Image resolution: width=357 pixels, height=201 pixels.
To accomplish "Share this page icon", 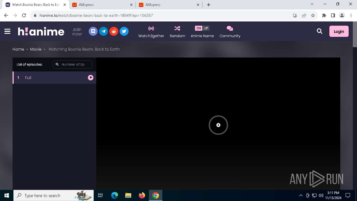I will pos(304,15).
